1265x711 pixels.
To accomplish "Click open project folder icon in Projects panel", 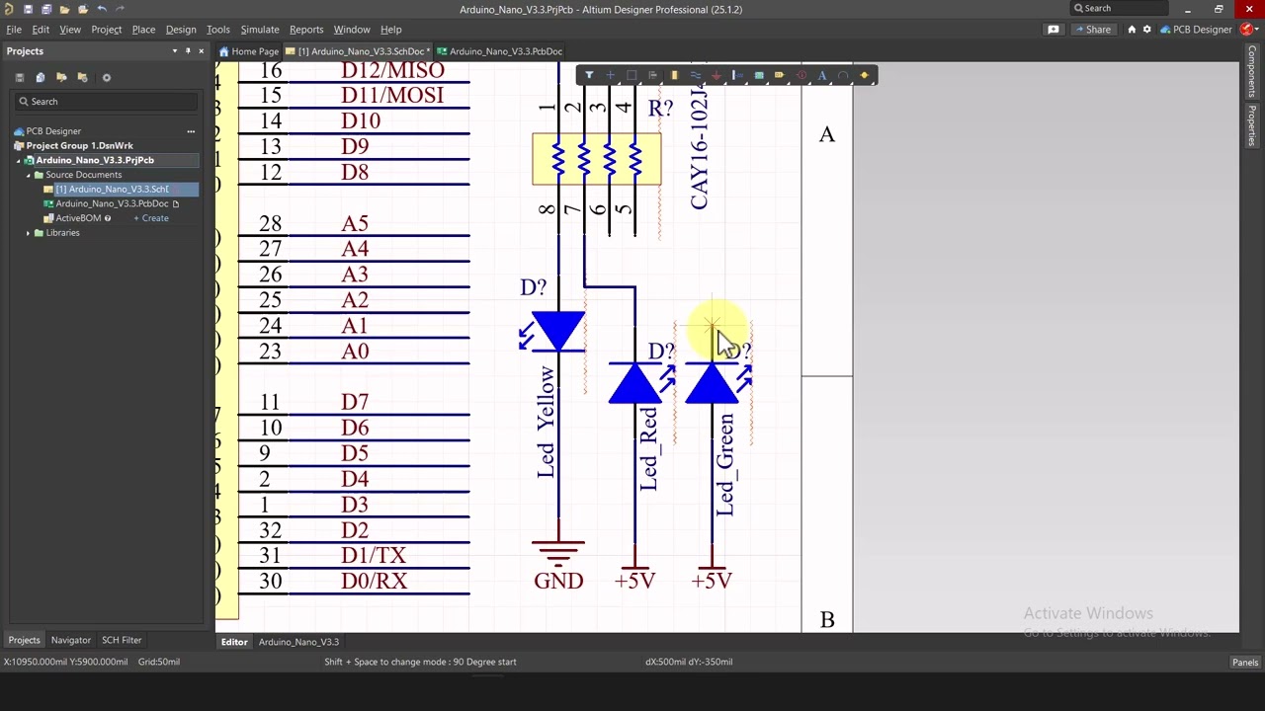I will [x=61, y=77].
